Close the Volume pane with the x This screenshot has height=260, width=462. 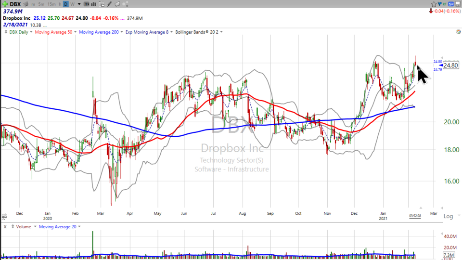point(5,227)
